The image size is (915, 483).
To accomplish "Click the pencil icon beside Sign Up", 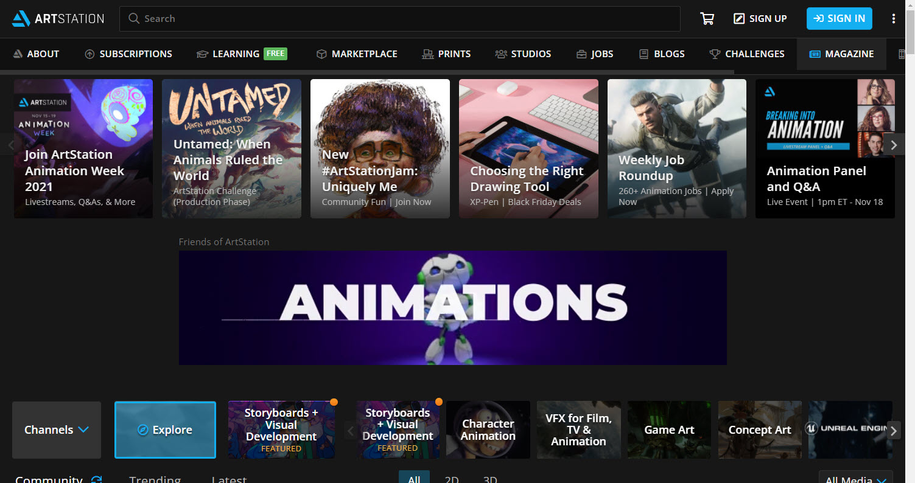I will [739, 19].
